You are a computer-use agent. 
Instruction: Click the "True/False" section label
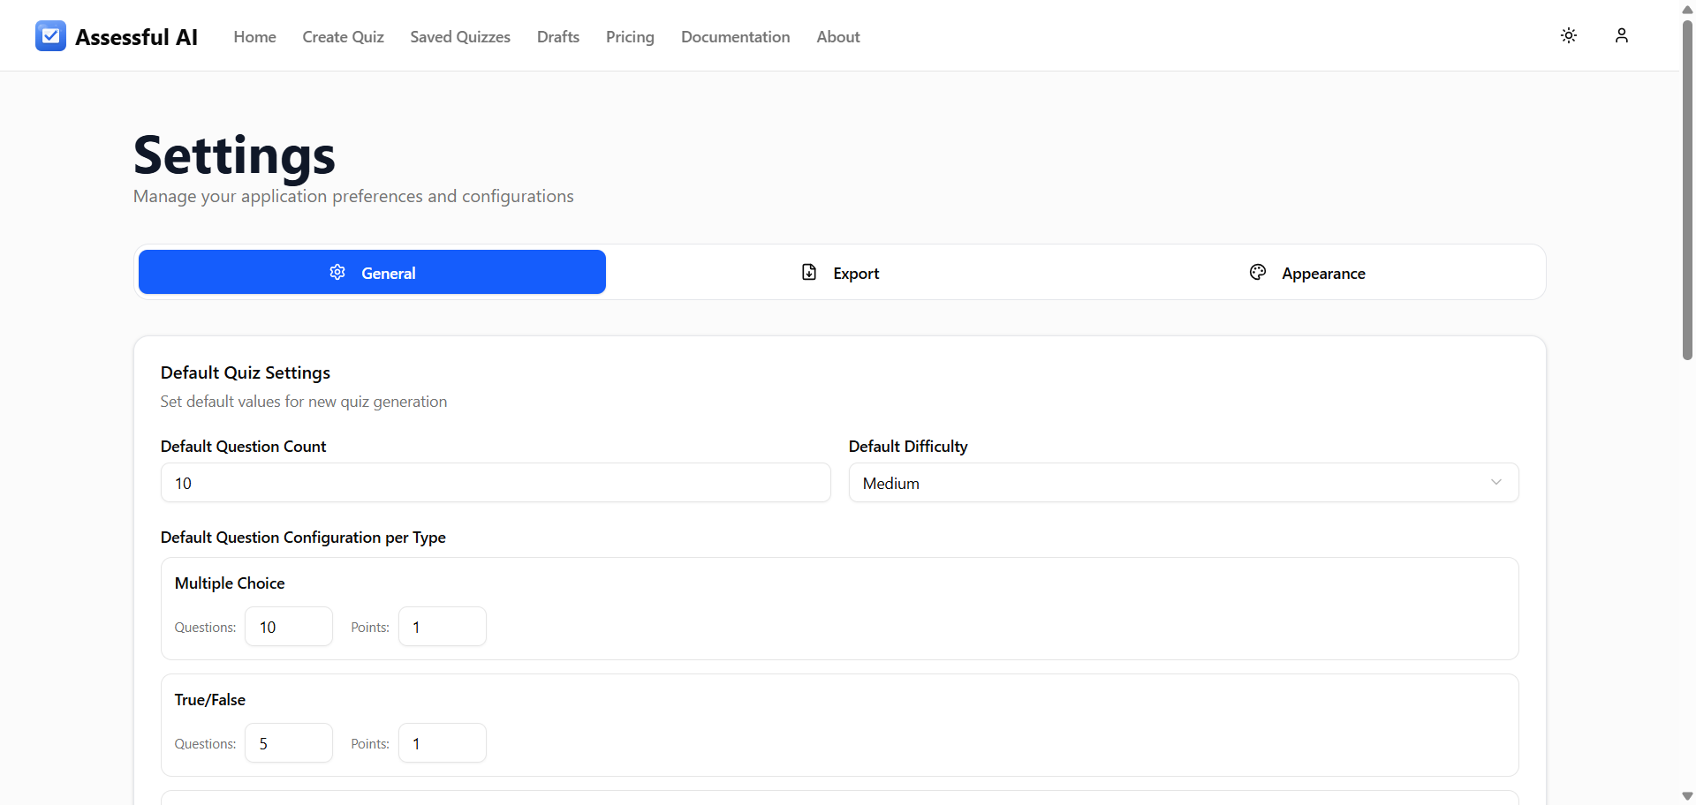click(210, 700)
